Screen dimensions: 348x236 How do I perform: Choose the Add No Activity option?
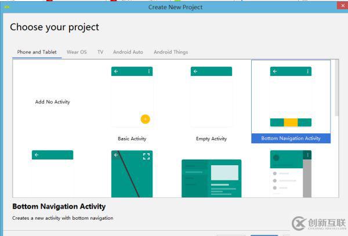[53, 102]
